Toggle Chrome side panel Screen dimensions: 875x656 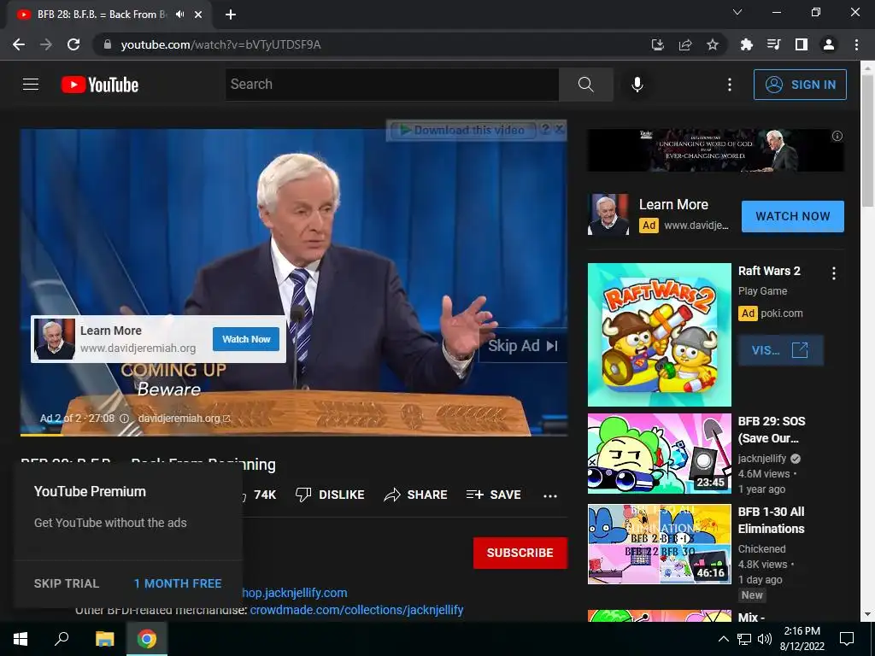pyautogui.click(x=802, y=44)
